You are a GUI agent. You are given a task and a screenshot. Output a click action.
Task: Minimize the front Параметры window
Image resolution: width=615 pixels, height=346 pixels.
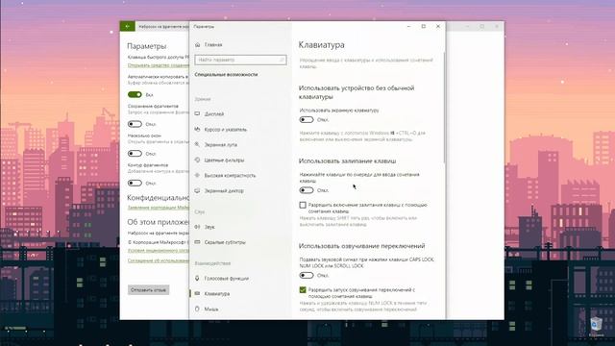[x=408, y=26]
